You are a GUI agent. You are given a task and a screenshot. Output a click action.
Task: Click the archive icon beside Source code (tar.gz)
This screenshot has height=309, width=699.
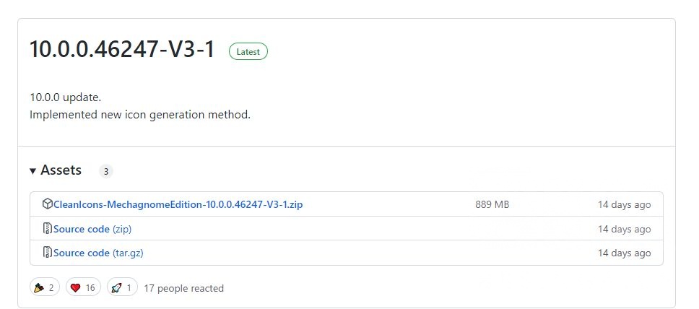[x=48, y=253]
